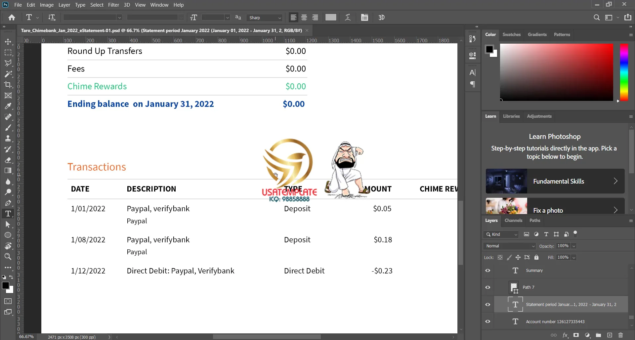Open the blending mode dropdown showing Normal

pos(509,246)
